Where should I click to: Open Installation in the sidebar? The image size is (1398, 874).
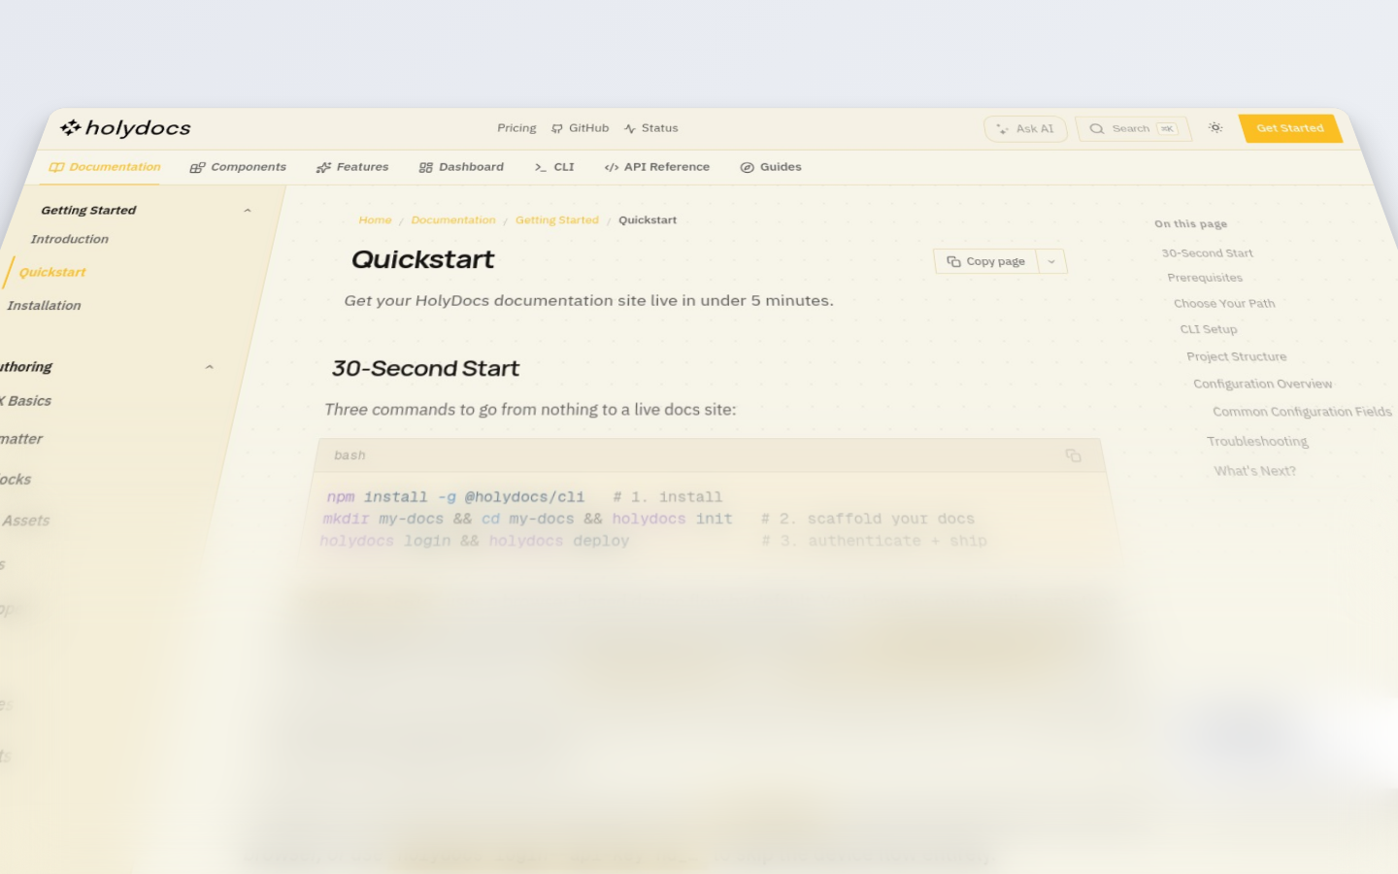tap(44, 305)
